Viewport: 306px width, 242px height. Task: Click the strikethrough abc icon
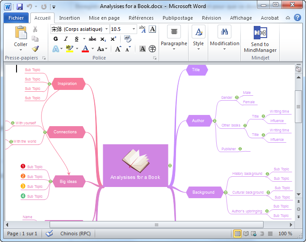coord(92,39)
